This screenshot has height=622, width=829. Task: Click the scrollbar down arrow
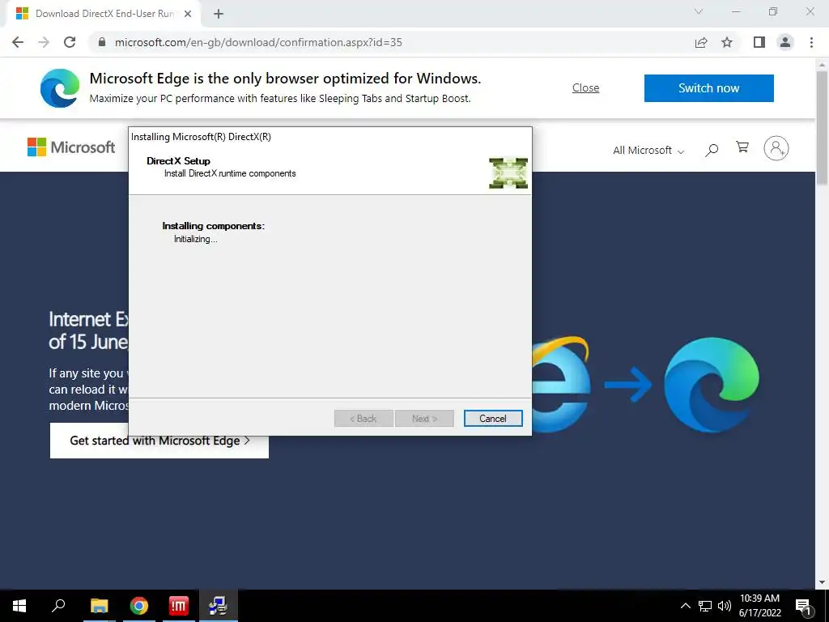[x=822, y=582]
